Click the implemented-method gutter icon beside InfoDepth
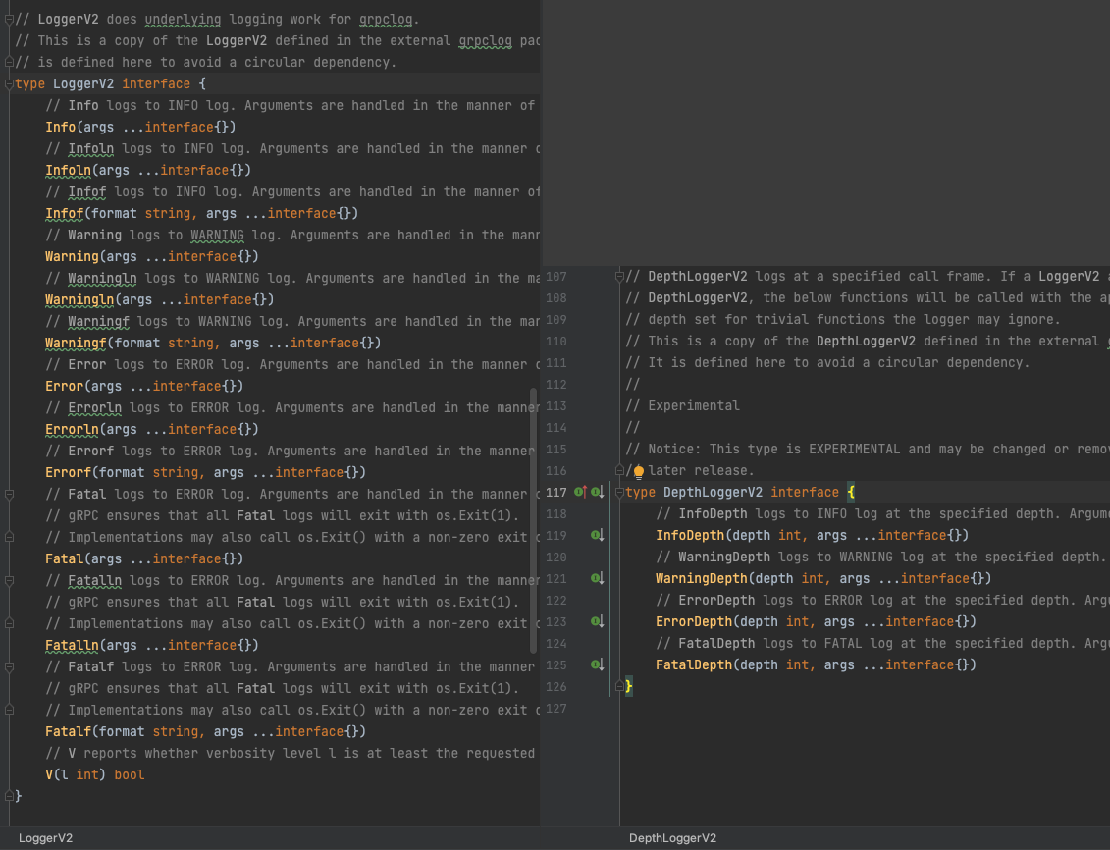The height and width of the screenshot is (850, 1110). coord(597,535)
